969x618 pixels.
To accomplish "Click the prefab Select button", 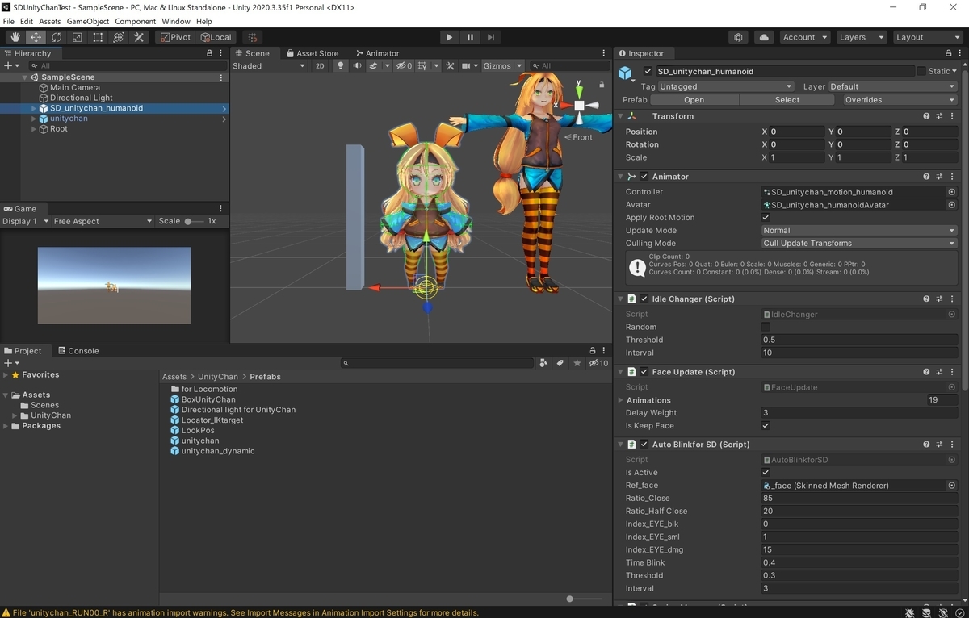I will click(x=787, y=100).
